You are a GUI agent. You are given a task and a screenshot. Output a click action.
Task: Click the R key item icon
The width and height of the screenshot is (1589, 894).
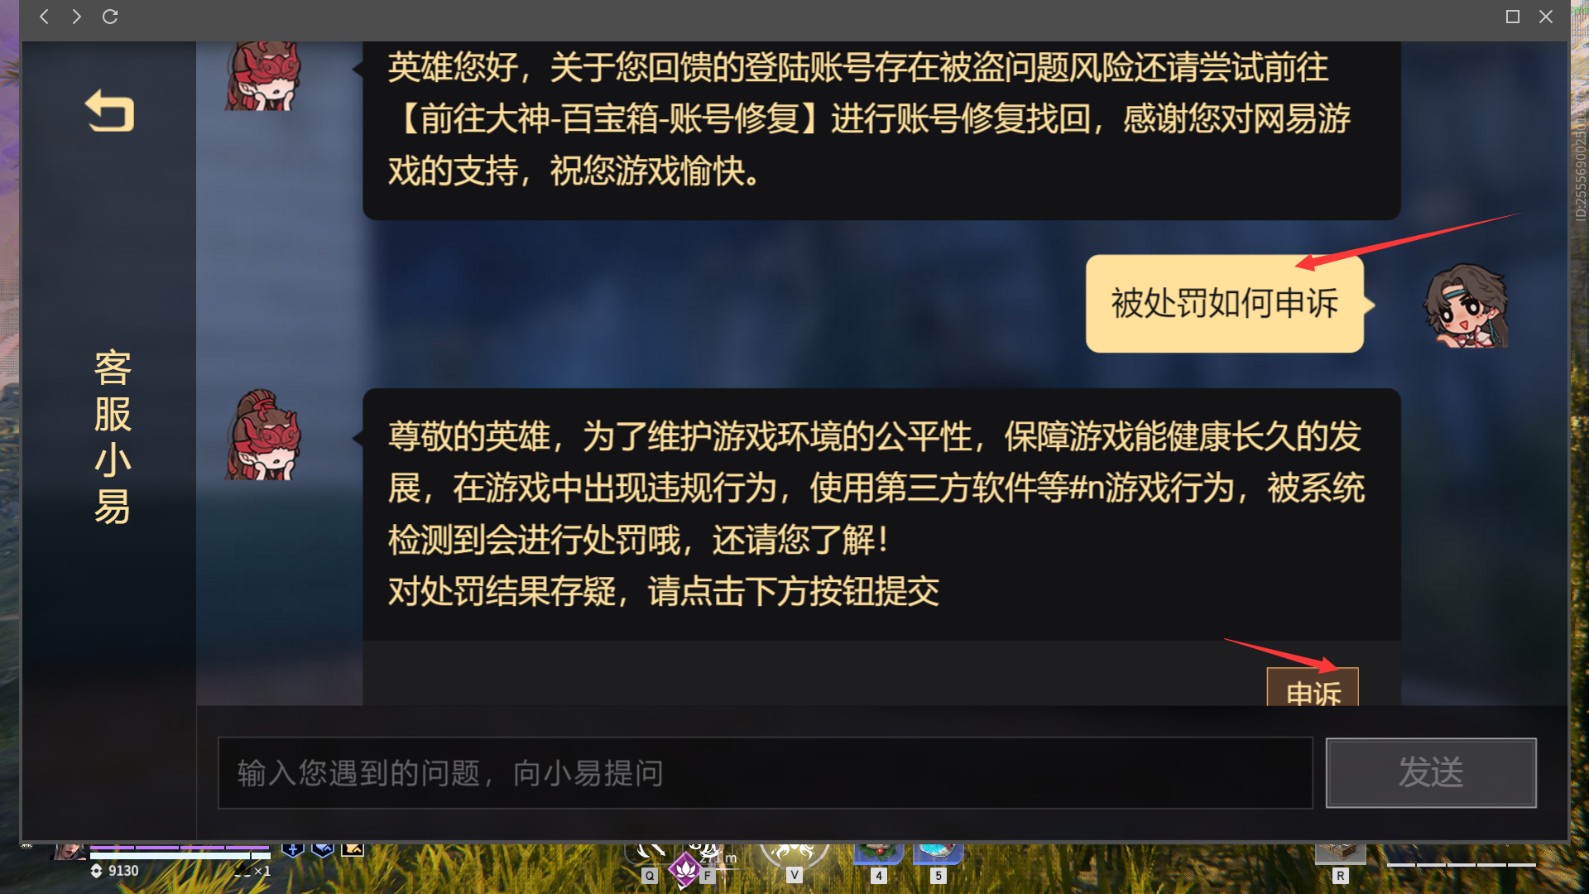pos(1341,853)
